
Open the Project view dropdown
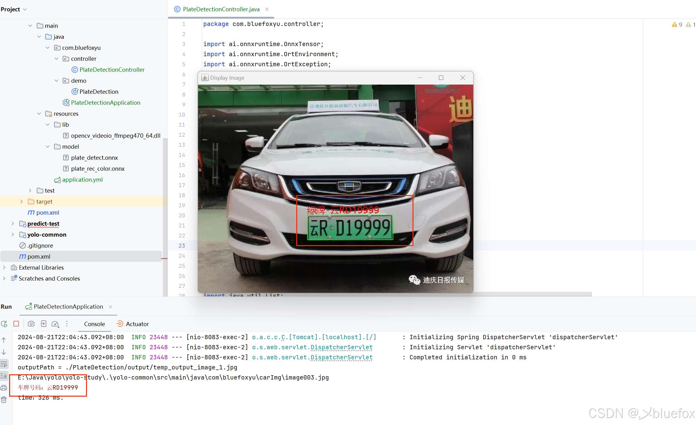coord(14,9)
